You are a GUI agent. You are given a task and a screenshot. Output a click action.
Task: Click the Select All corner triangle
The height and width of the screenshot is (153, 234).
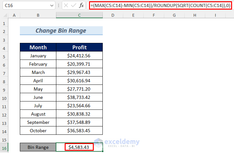[x=5, y=15]
